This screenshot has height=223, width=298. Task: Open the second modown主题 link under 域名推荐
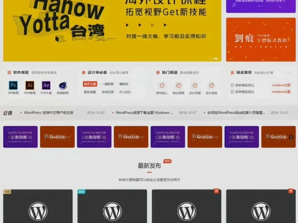click(x=281, y=92)
